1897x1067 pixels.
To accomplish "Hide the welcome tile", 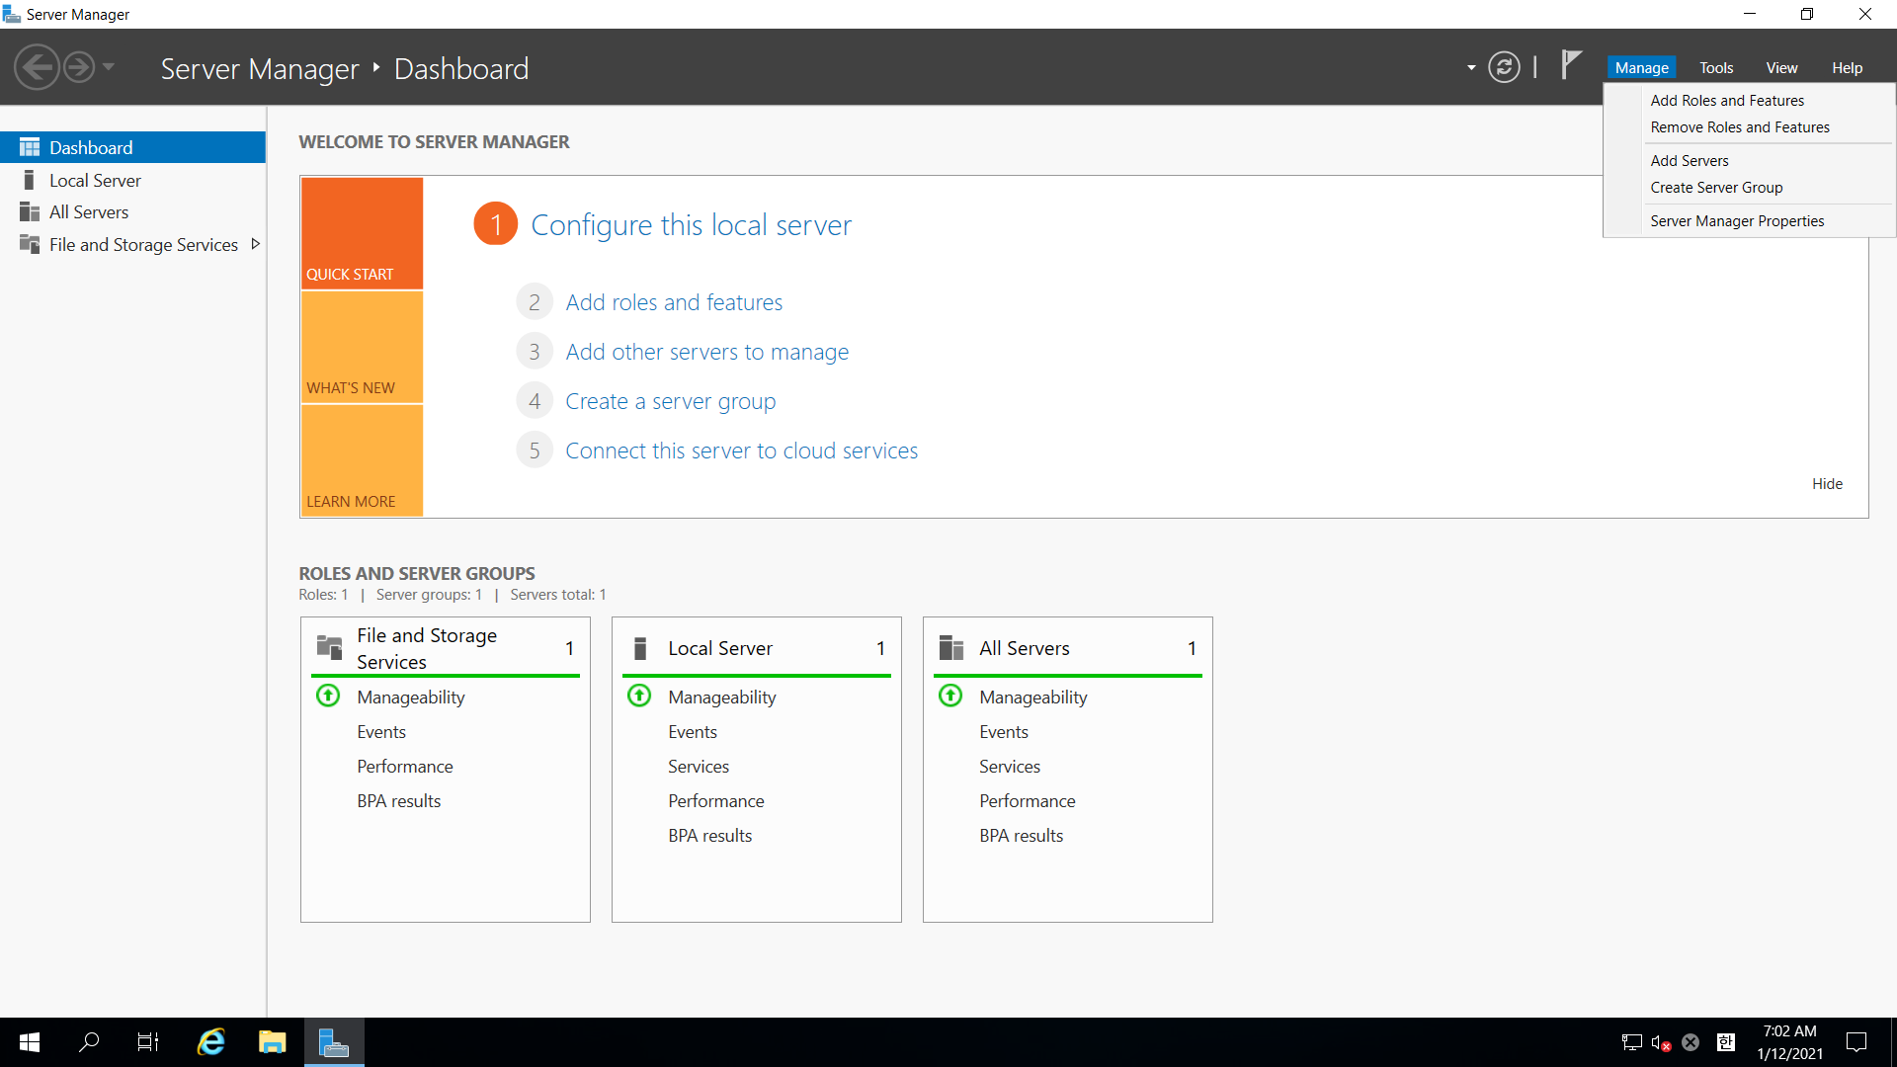I will pos(1827,483).
